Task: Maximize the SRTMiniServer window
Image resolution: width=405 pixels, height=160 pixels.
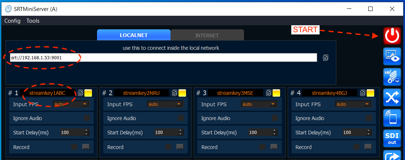Action: (370, 9)
